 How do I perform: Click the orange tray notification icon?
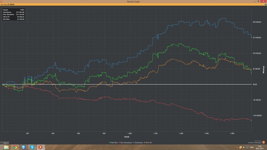click(x=240, y=147)
